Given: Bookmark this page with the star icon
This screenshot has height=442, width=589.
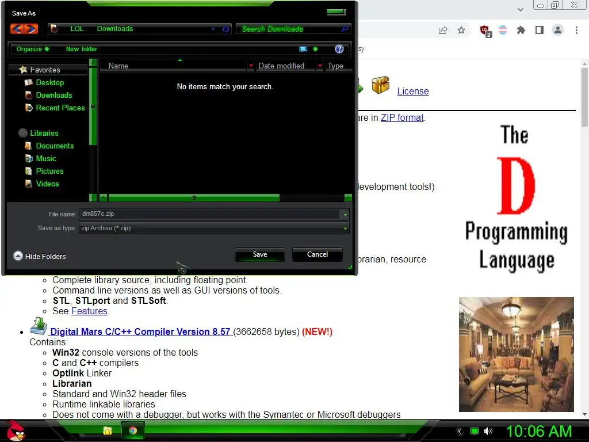Looking at the screenshot, I should [x=461, y=30].
